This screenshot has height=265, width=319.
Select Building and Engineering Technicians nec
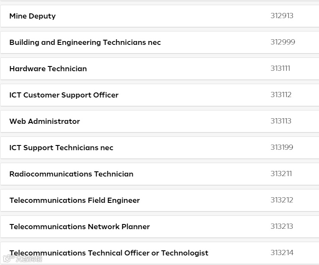click(85, 43)
